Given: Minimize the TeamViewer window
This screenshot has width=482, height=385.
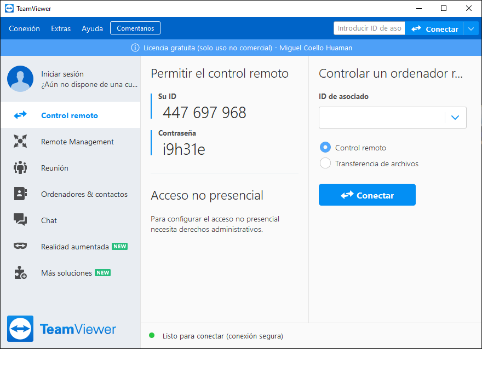Looking at the screenshot, I should pos(418,8).
